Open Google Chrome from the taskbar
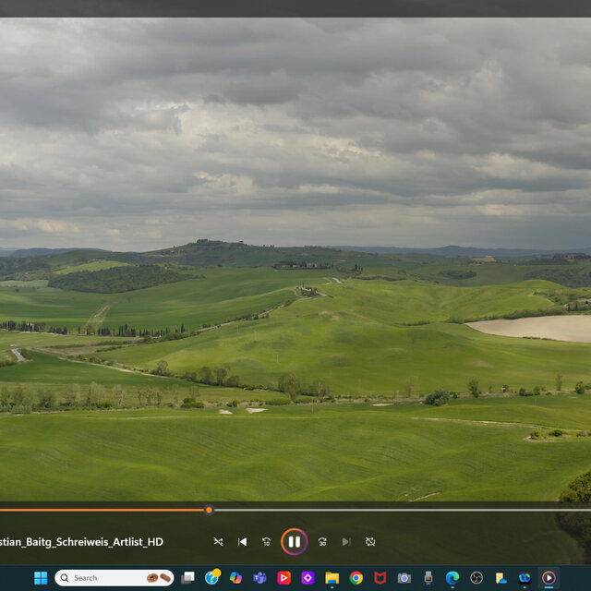The width and height of the screenshot is (591, 591). [356, 578]
